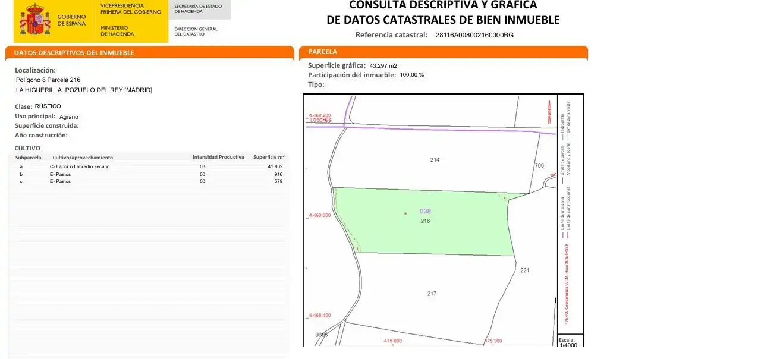Click 'DIRECCIÓN GENERAL DEL CATASTRO' text

[x=196, y=31]
